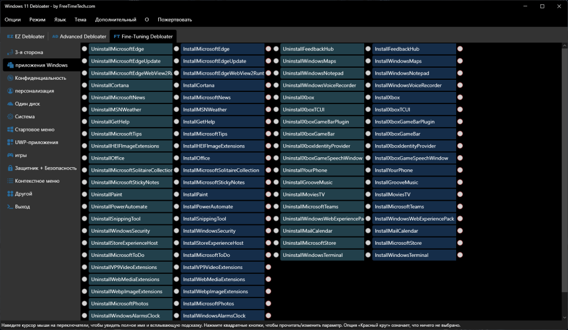Select red circle after InstallFeedbackHub
Viewport: 568px width, 330px height.
460,49
